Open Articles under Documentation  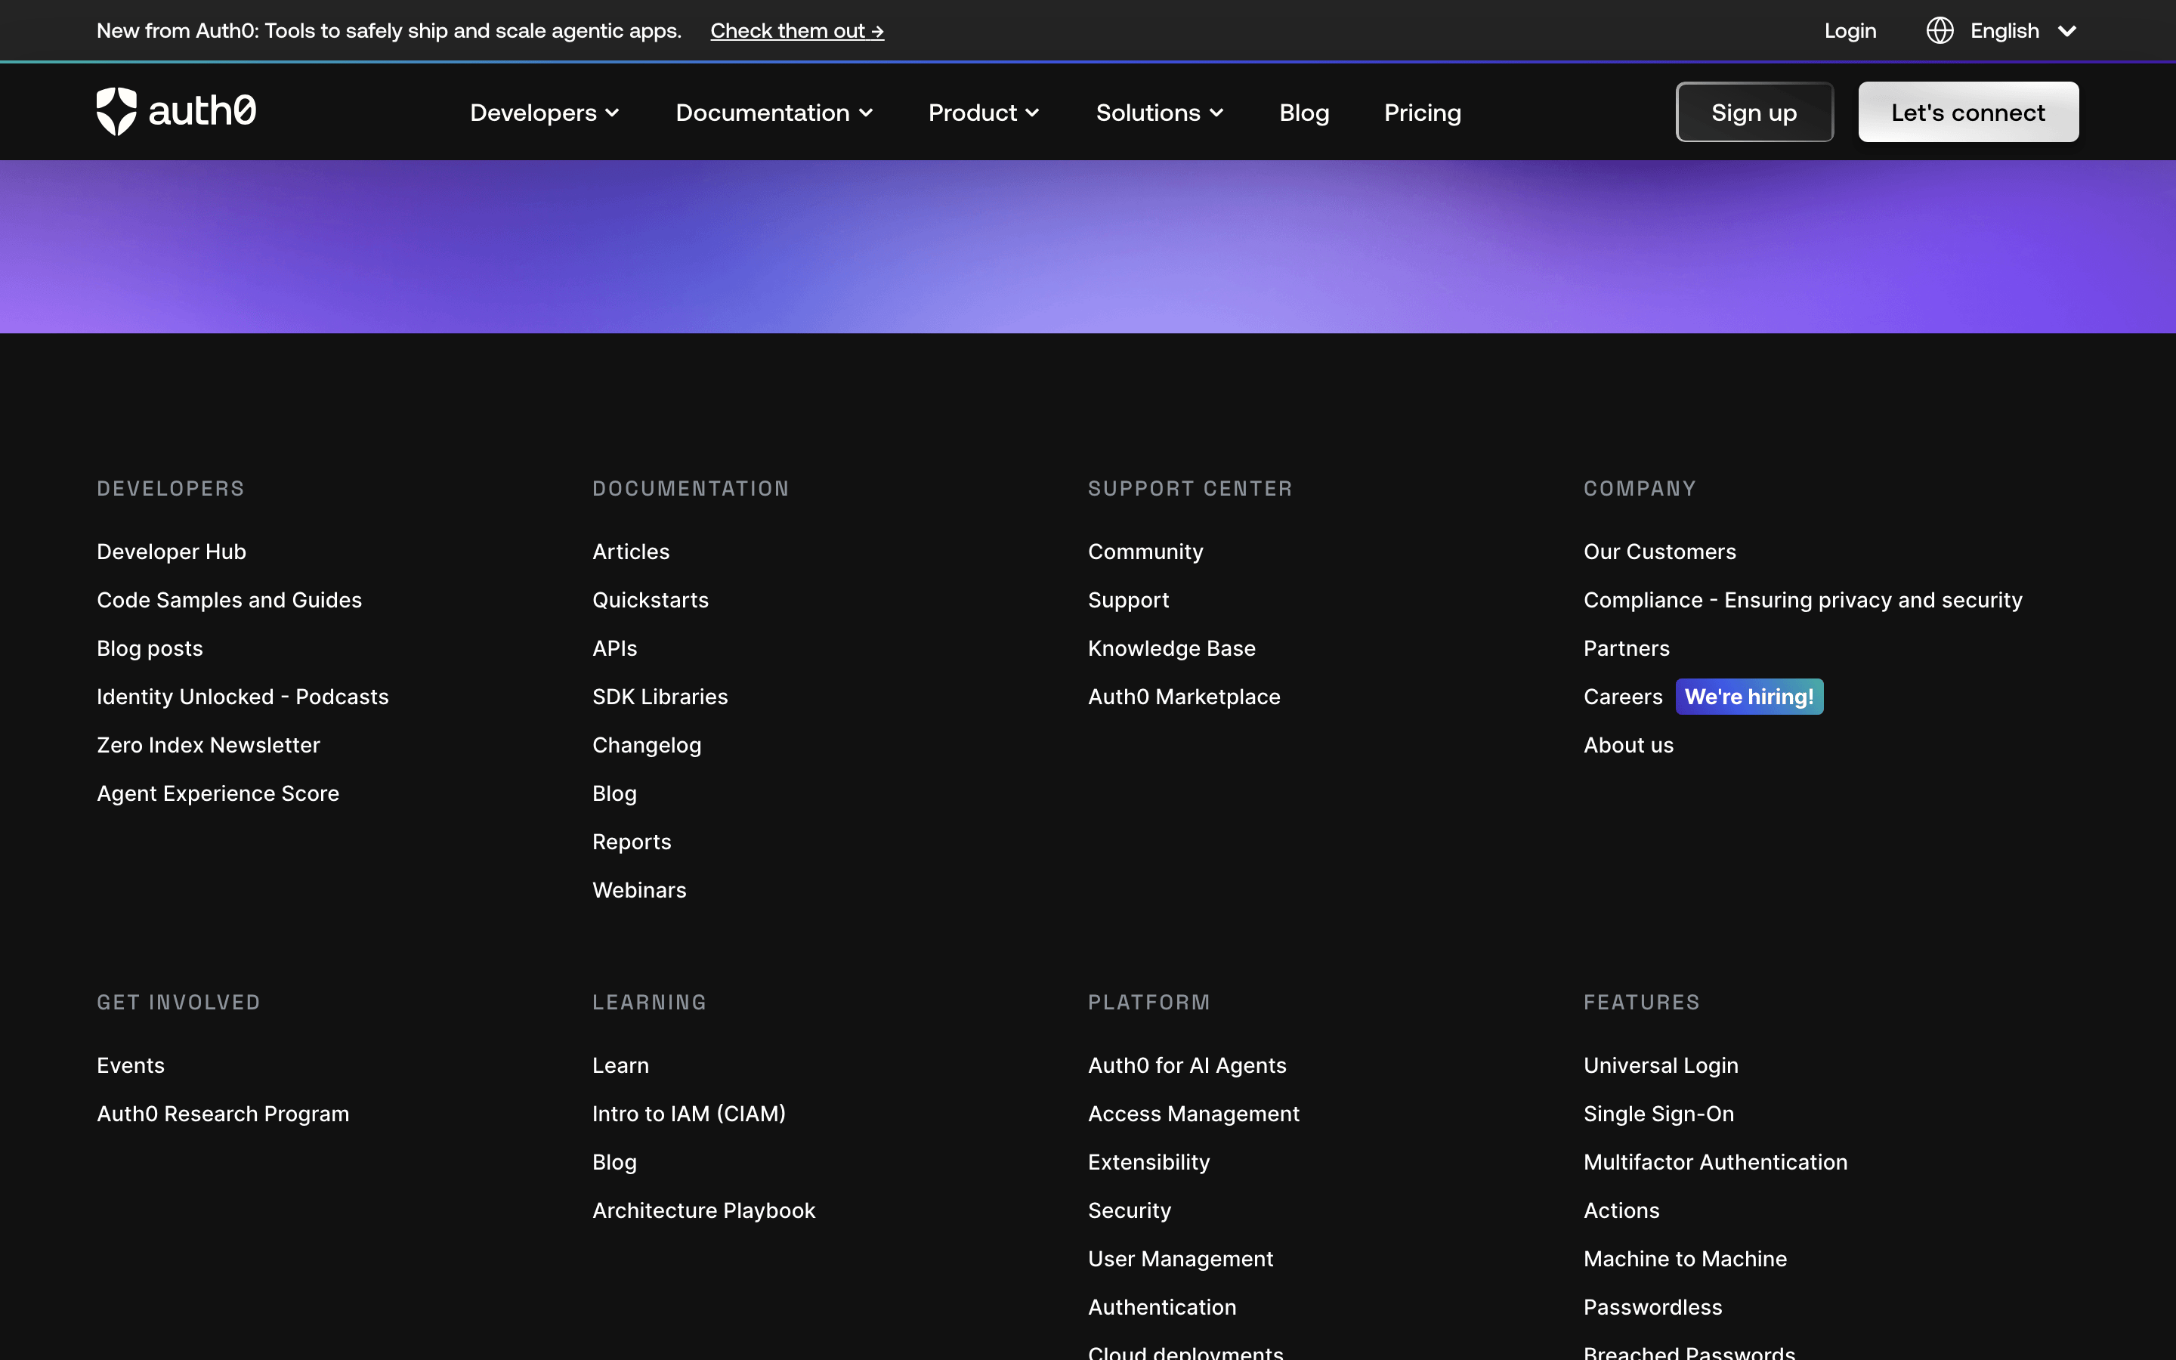(630, 552)
